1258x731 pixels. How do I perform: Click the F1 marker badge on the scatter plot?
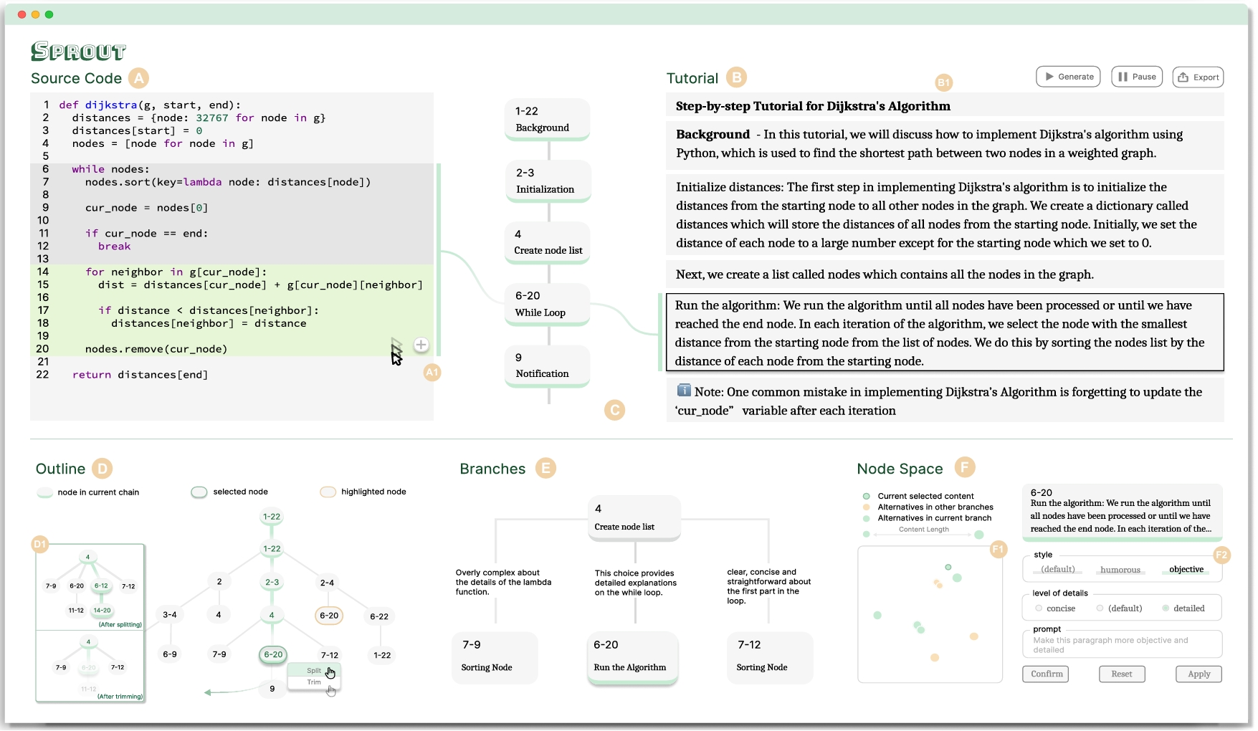pos(999,550)
